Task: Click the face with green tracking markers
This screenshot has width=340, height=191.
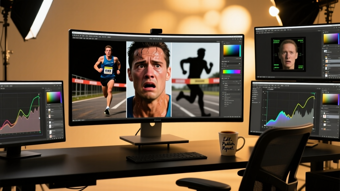Action: [x=288, y=54]
